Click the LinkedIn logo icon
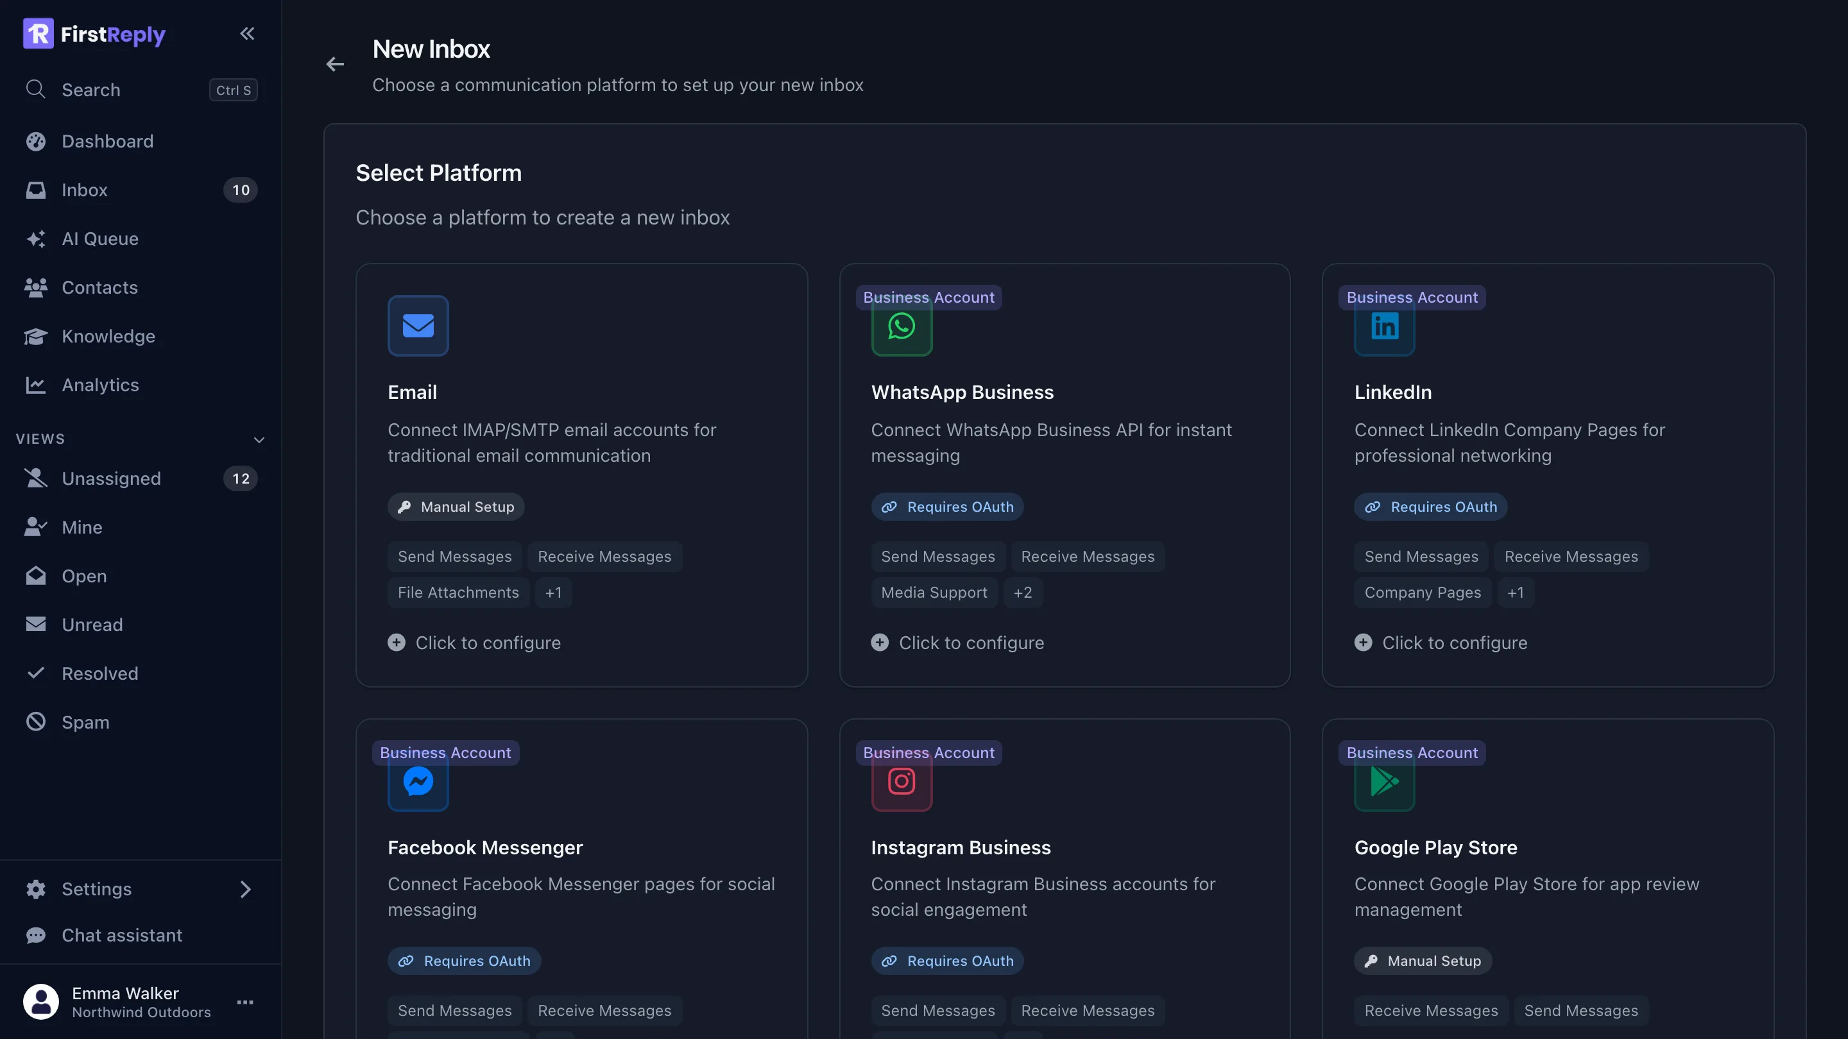 [1385, 327]
